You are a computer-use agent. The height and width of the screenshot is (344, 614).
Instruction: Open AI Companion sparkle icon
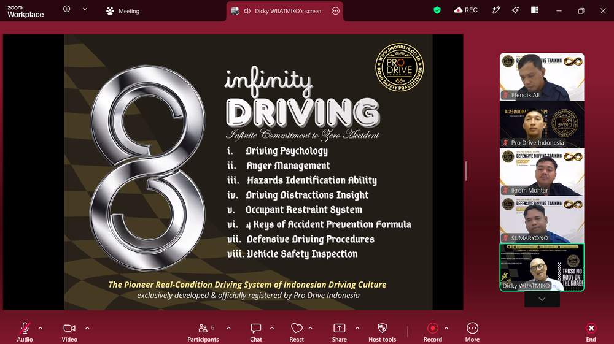pyautogui.click(x=515, y=10)
